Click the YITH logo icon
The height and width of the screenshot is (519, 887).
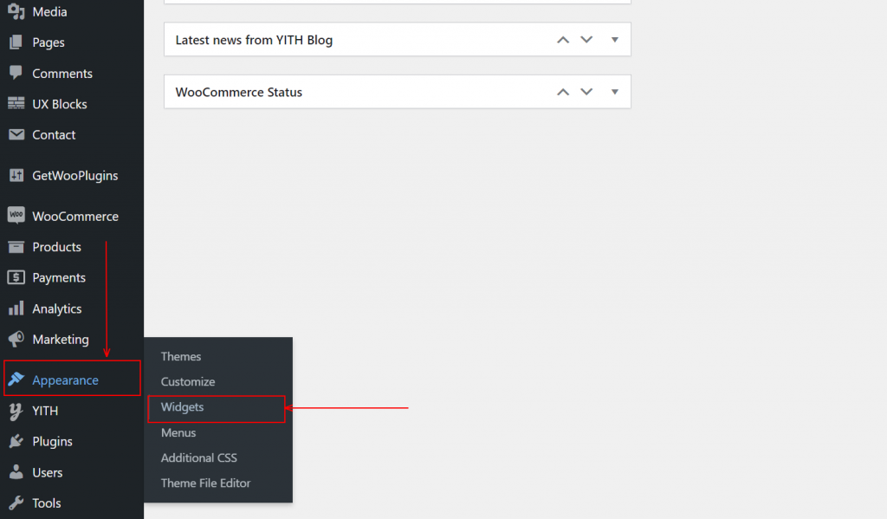(16, 412)
